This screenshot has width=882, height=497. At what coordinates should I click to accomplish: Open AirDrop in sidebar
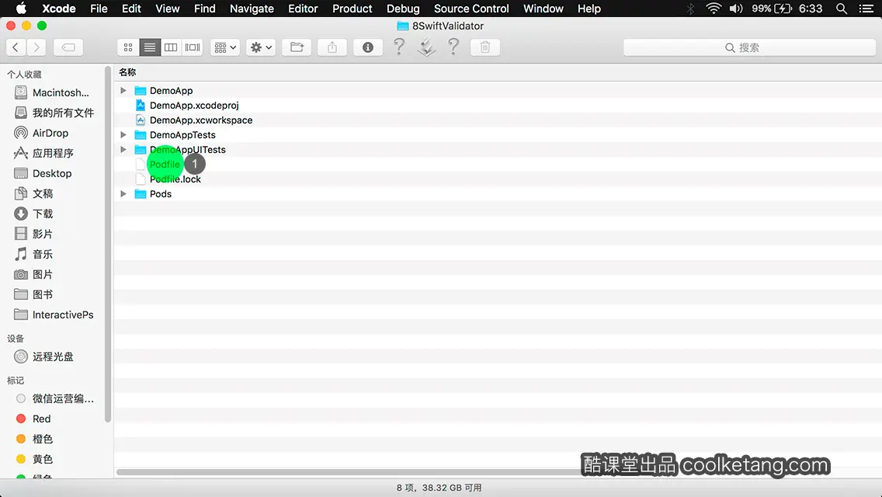pyautogui.click(x=41, y=133)
